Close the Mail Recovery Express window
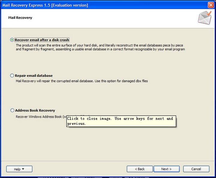Screen dimensions: 216x178 point(211,5)
